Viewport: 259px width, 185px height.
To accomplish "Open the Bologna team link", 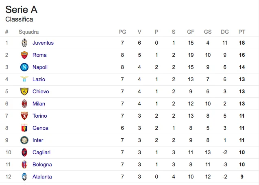I will pos(42,165).
